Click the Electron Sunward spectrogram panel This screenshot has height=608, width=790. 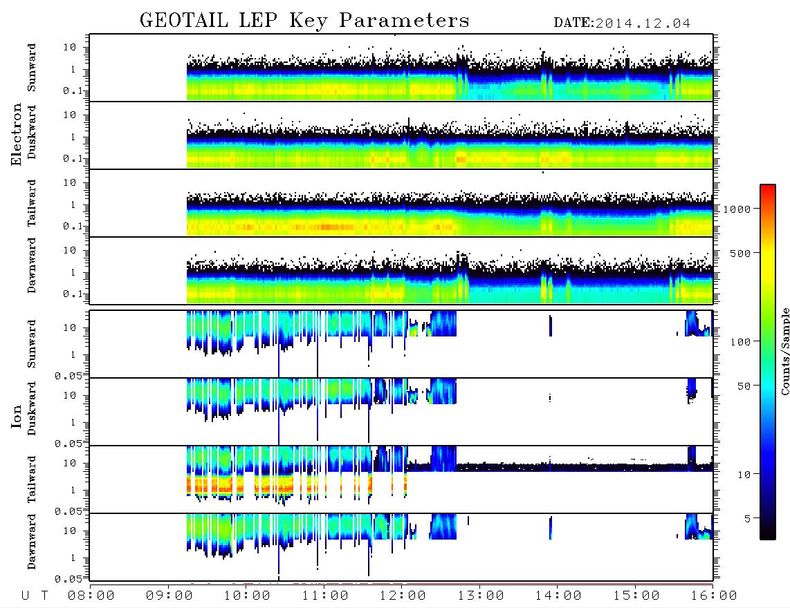click(x=401, y=68)
